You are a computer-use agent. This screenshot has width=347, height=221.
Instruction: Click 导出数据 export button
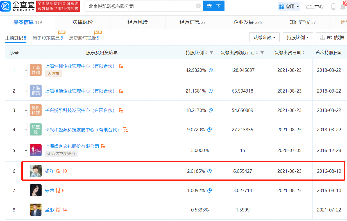click(332, 37)
